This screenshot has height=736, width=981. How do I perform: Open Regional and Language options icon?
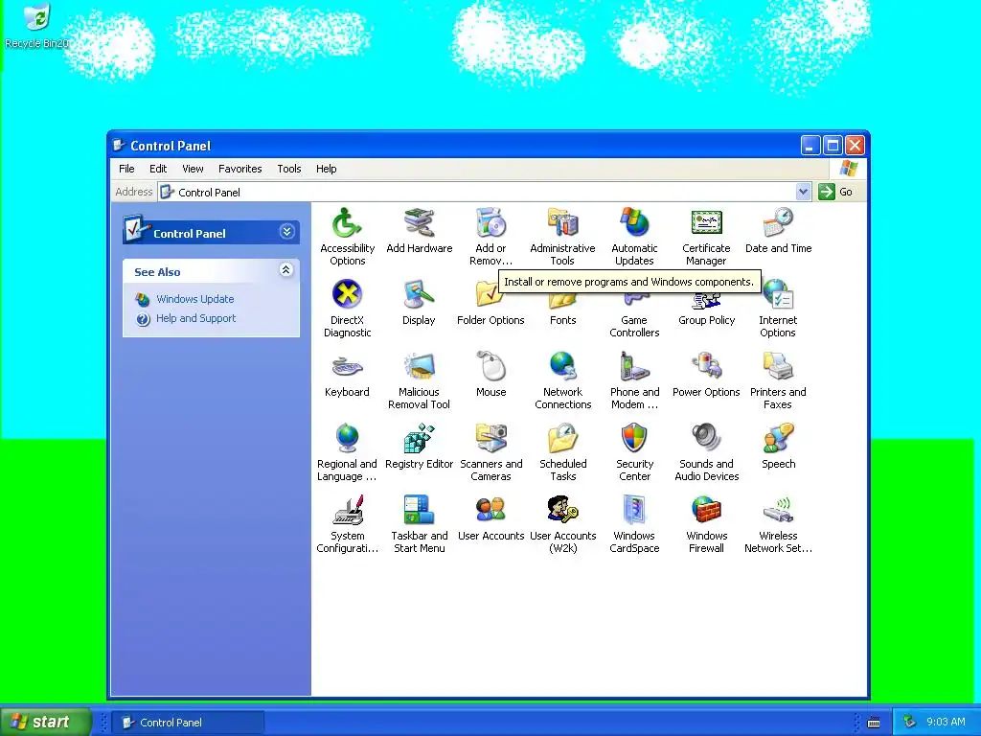point(347,439)
